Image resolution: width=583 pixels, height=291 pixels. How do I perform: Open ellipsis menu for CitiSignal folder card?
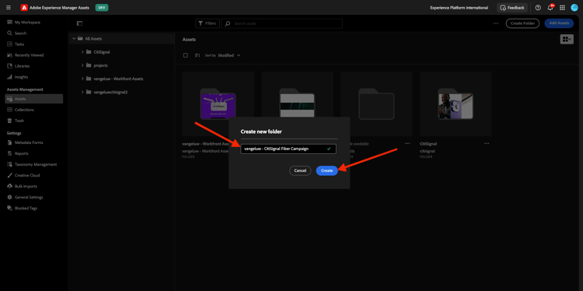click(487, 143)
